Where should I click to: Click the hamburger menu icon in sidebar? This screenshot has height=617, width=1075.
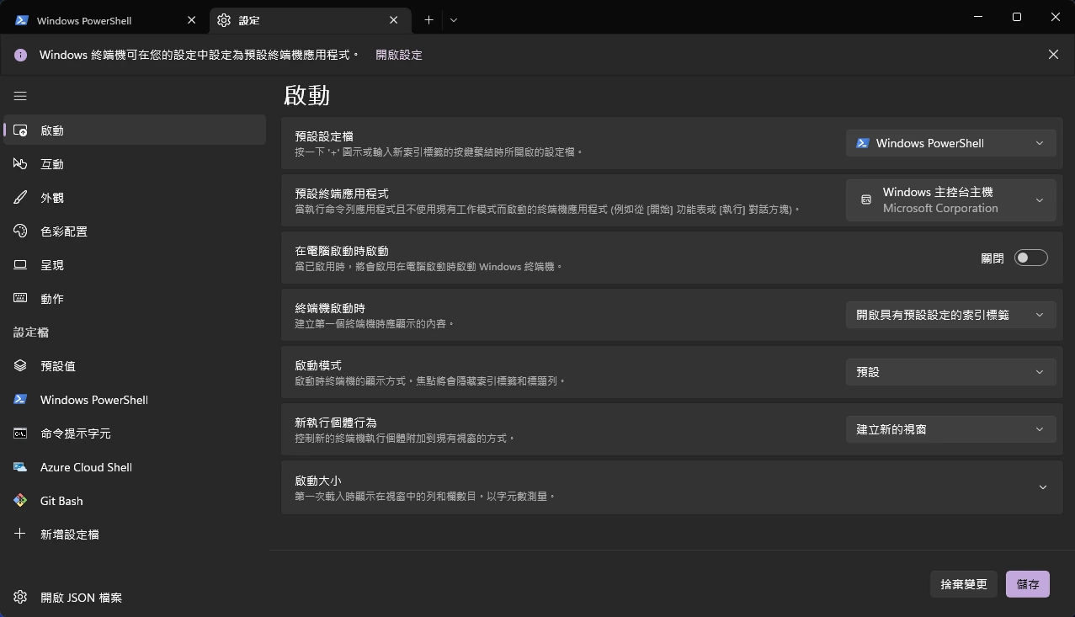click(x=20, y=96)
